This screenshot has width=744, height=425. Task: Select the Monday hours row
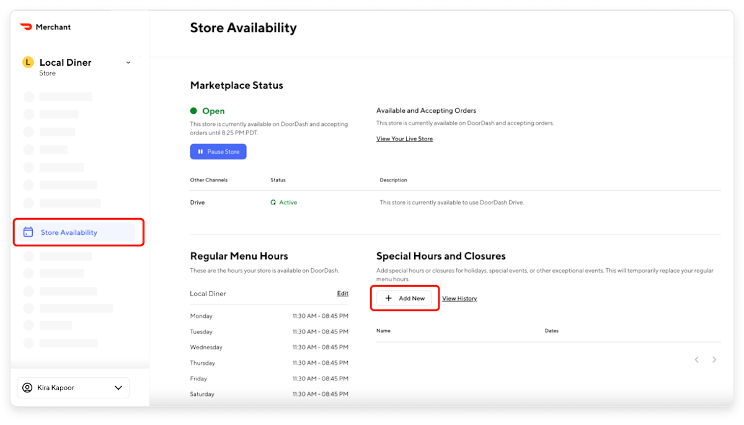click(269, 316)
